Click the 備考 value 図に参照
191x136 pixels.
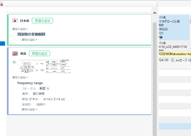39,94
